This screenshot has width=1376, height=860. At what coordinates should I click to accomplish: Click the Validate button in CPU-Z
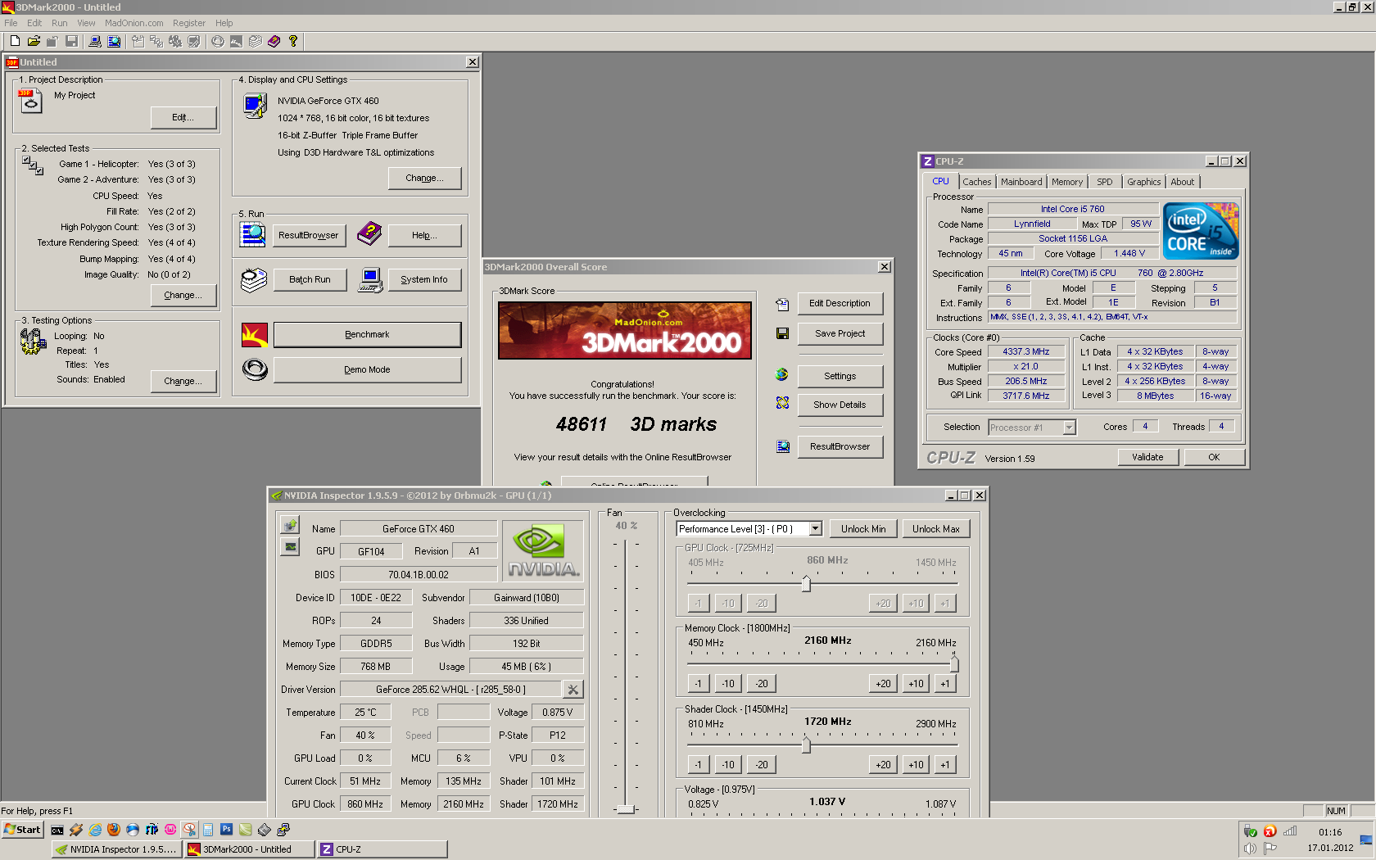coord(1147,457)
